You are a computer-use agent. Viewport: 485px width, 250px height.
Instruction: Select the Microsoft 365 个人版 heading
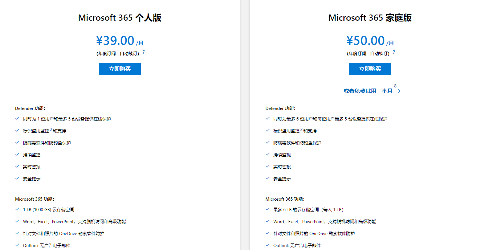pyautogui.click(x=119, y=17)
